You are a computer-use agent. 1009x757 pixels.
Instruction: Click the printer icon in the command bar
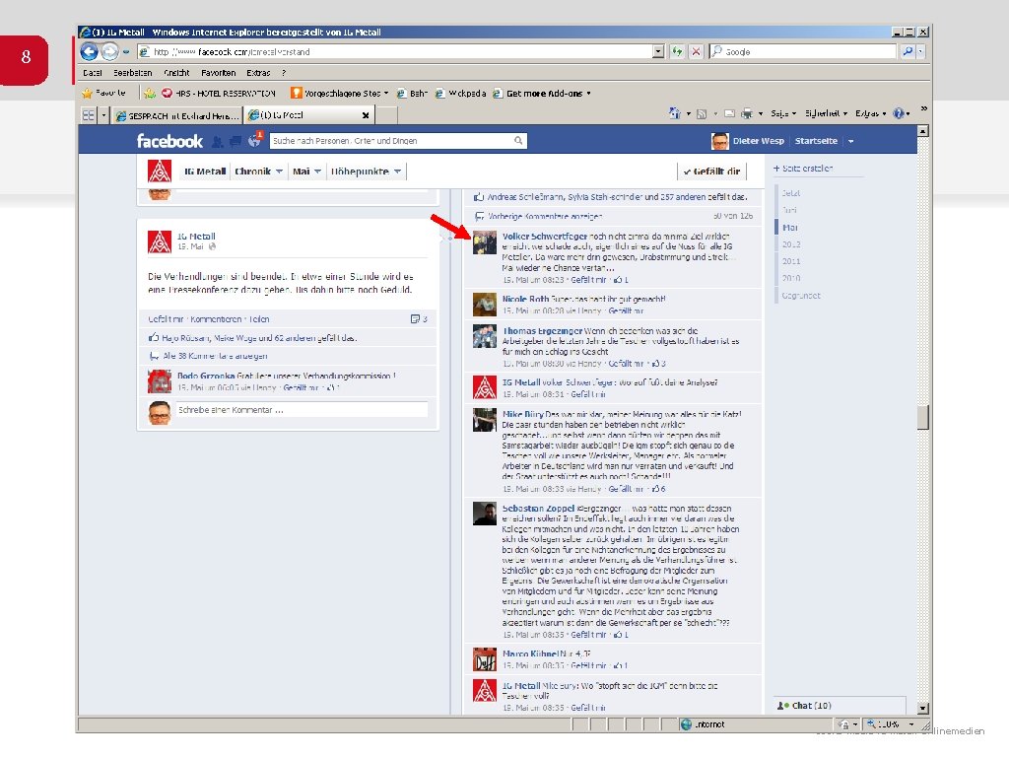coord(747,114)
